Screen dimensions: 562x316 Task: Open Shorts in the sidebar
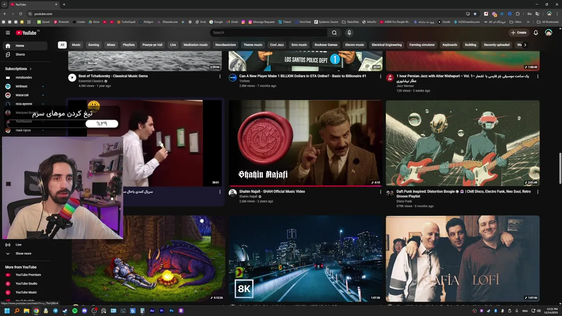tap(25, 54)
